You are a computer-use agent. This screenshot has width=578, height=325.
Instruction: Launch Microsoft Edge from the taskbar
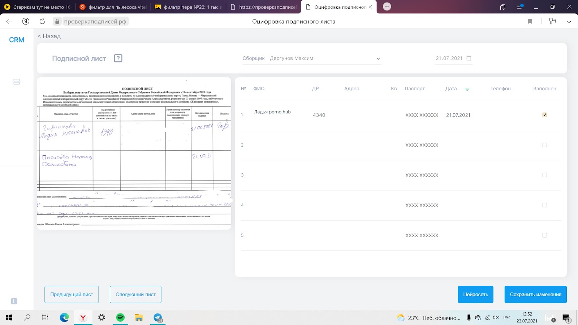point(64,317)
